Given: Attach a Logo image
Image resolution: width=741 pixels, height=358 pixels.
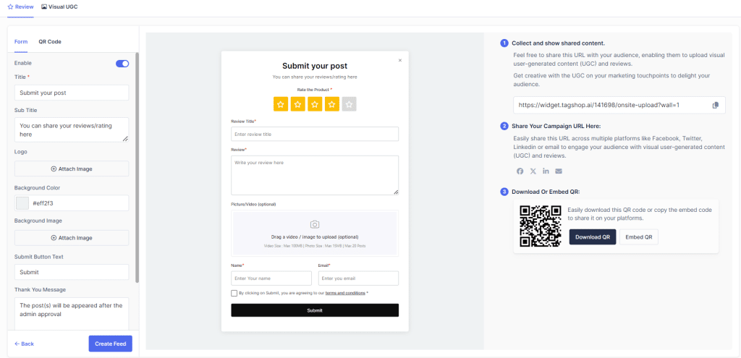Looking at the screenshot, I should tap(72, 169).
